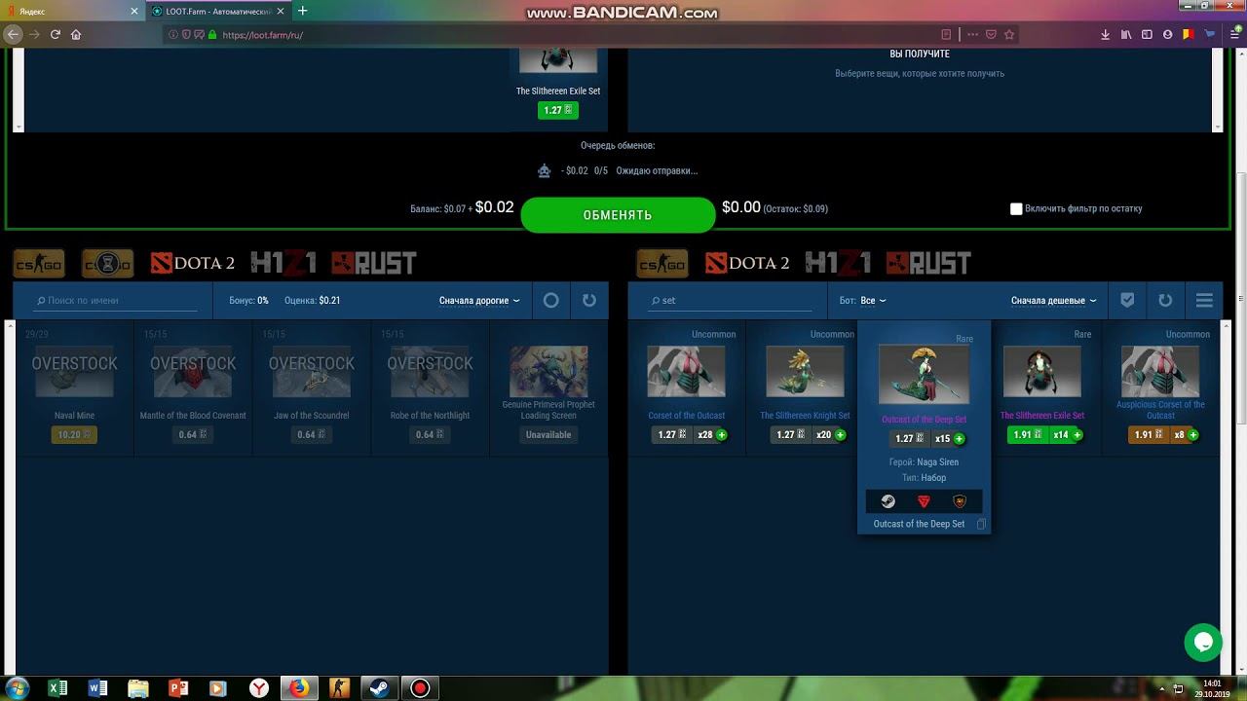Open the H1Z1 tab in the bot inventory
Viewport: 1247px width, 701px height.
coord(839,263)
